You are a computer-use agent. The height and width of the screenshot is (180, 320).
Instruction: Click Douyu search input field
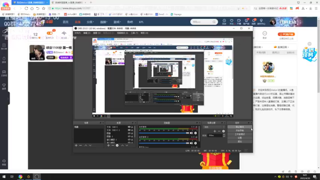pyautogui.click(x=202, y=22)
